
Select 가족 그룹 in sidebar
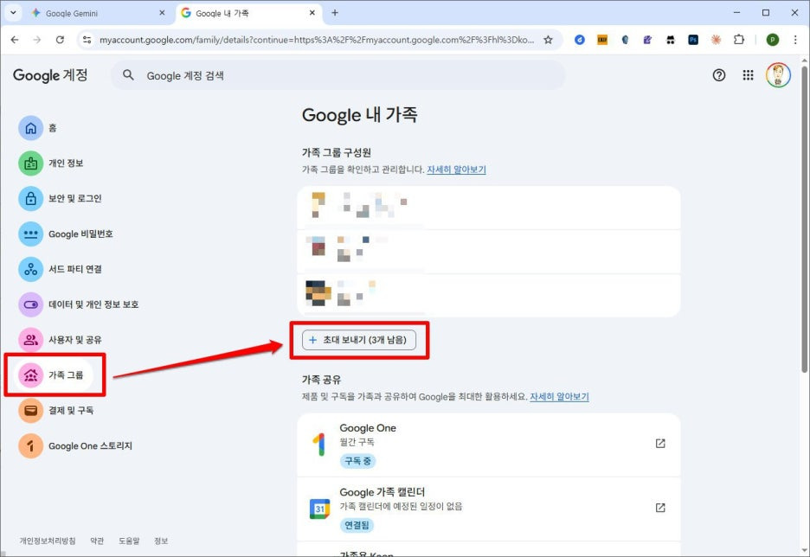[53, 375]
